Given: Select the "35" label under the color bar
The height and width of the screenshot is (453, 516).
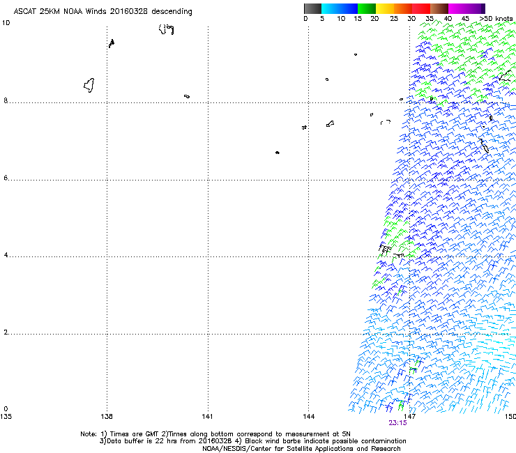Looking at the screenshot, I should (430, 19).
